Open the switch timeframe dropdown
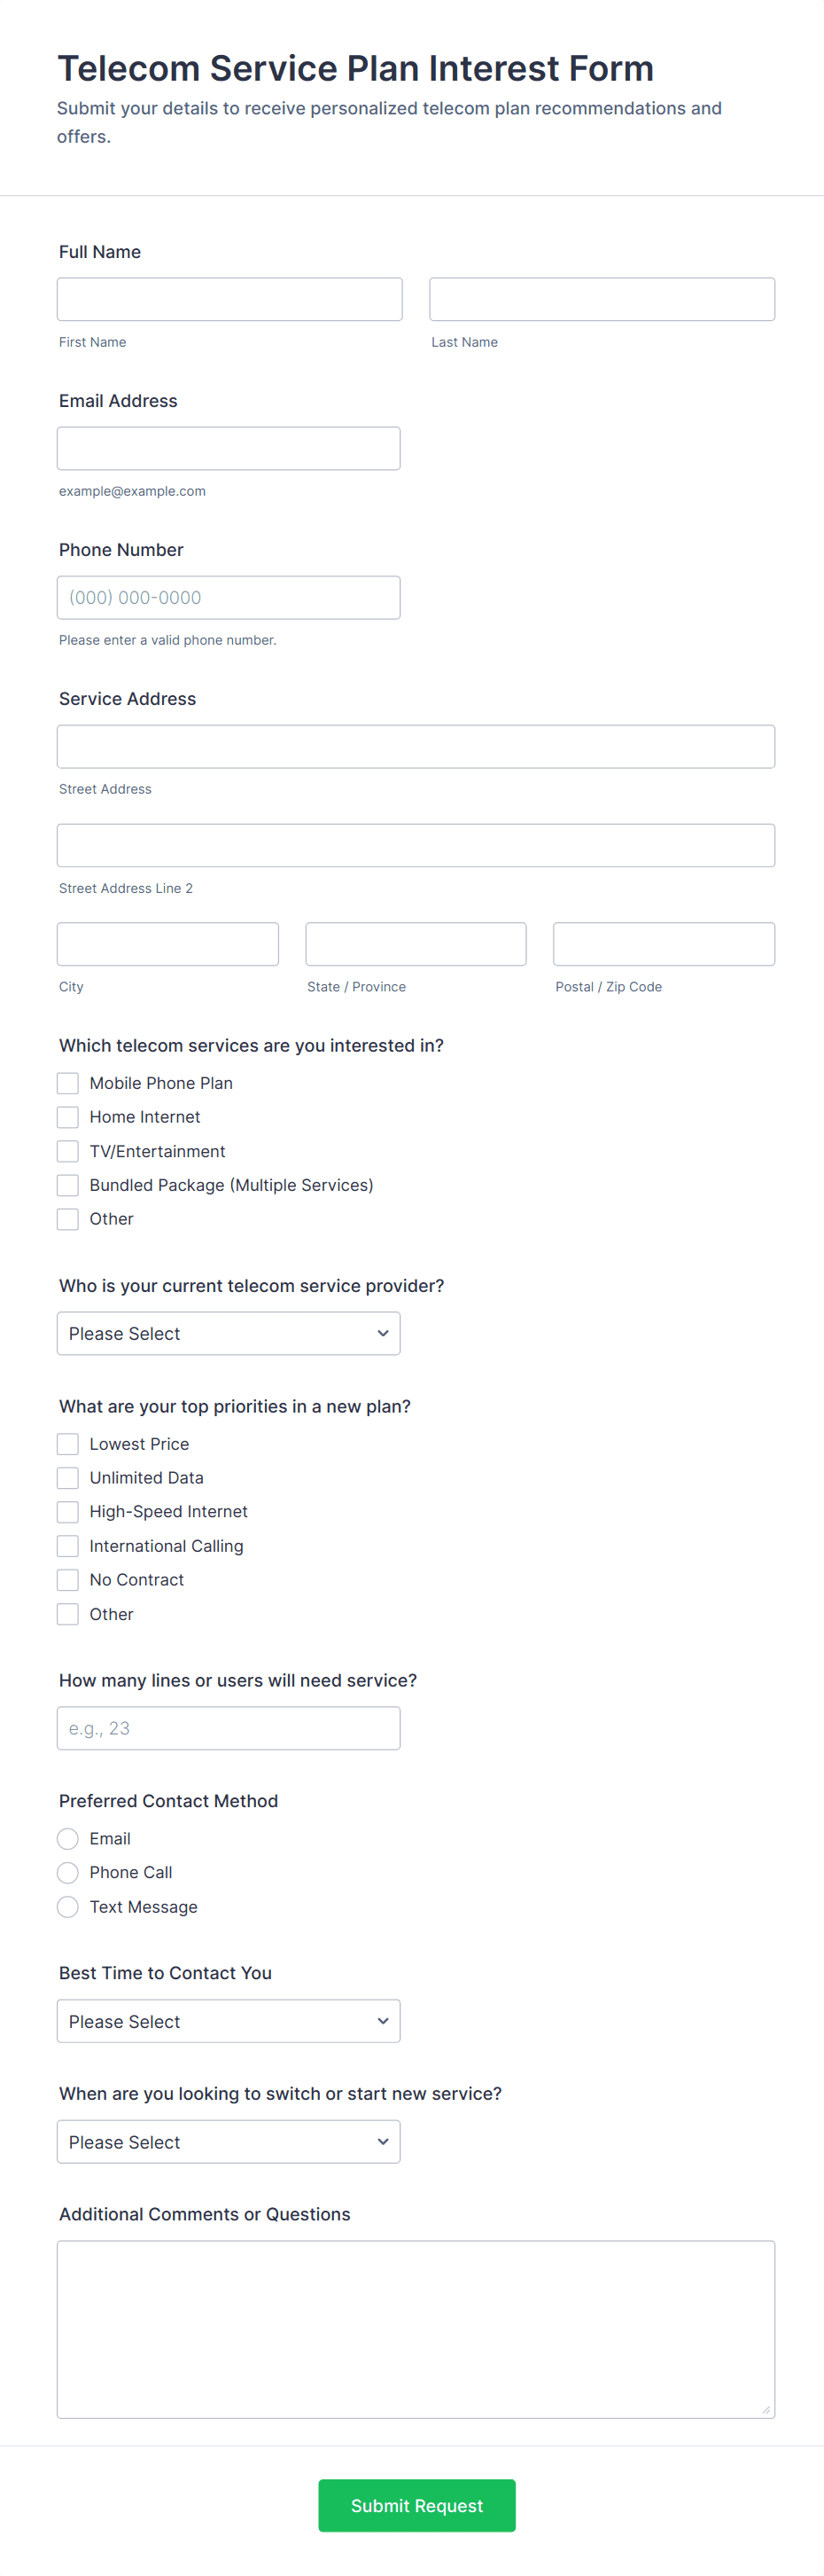 click(x=228, y=2142)
